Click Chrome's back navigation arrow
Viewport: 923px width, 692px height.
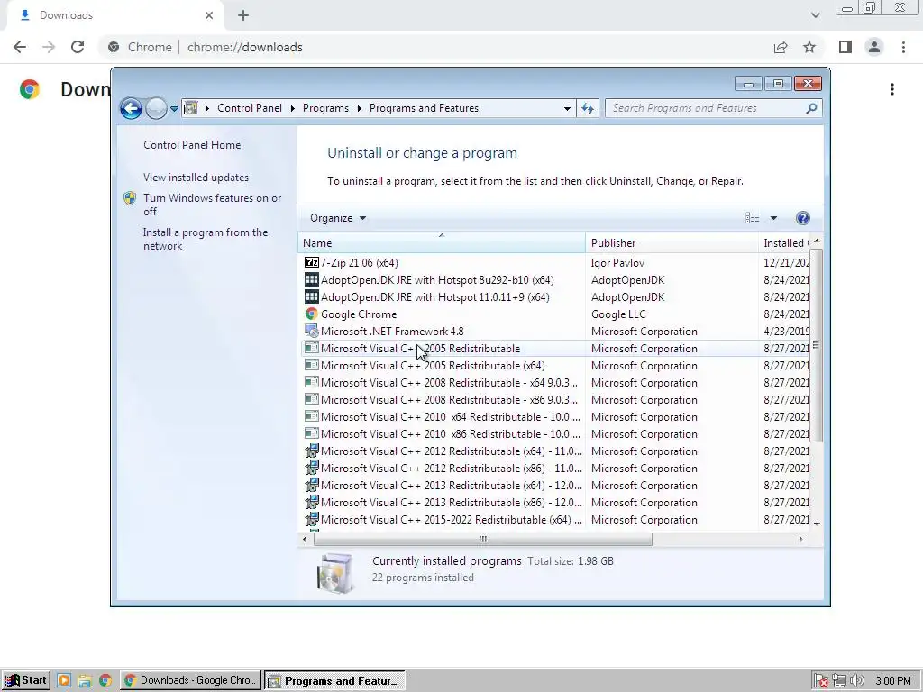pyautogui.click(x=20, y=47)
